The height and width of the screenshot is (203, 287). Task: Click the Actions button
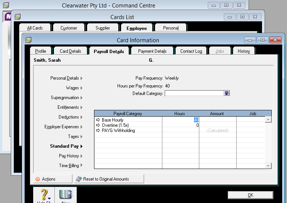point(53,179)
